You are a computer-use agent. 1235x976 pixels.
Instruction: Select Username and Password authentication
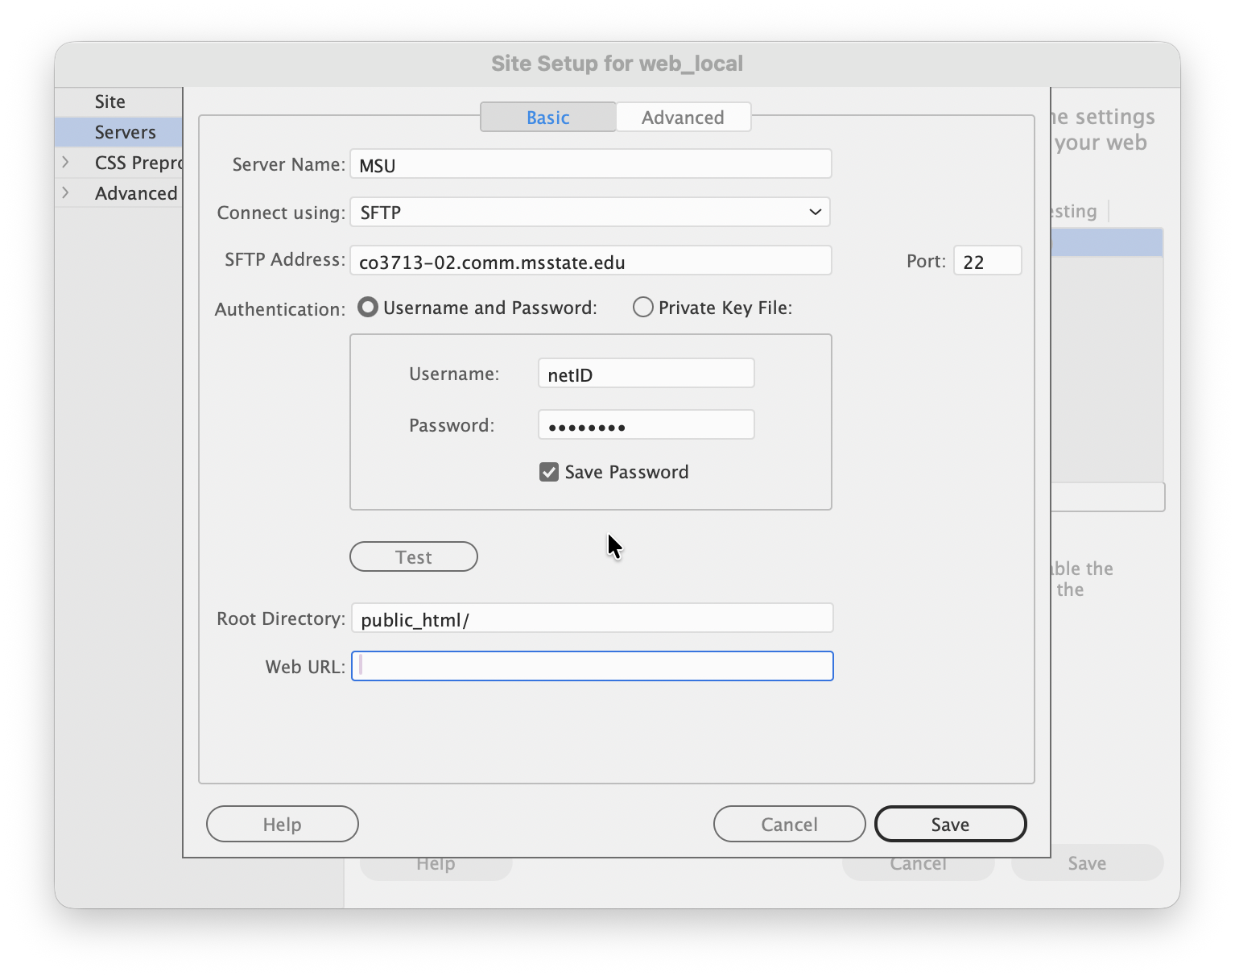368,308
